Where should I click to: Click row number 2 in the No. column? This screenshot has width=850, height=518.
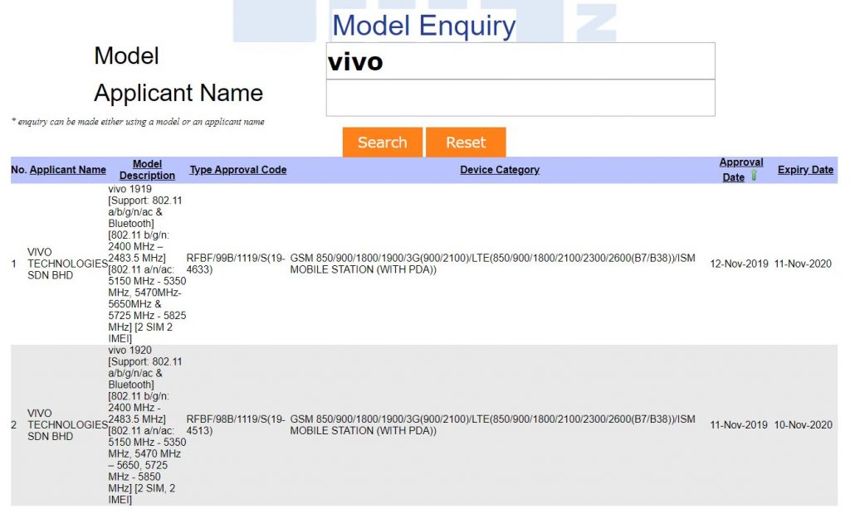tap(13, 425)
